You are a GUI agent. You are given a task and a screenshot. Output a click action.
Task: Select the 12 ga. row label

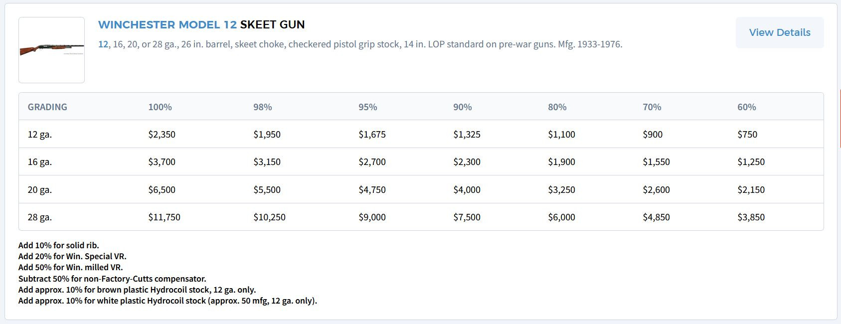click(x=39, y=134)
